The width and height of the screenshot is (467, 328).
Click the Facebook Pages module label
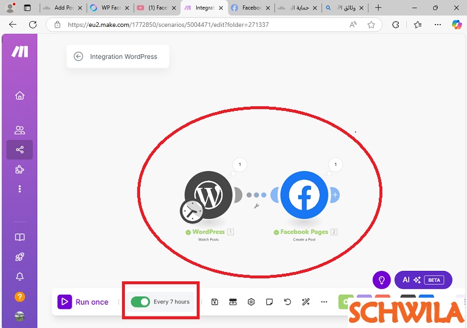click(304, 232)
